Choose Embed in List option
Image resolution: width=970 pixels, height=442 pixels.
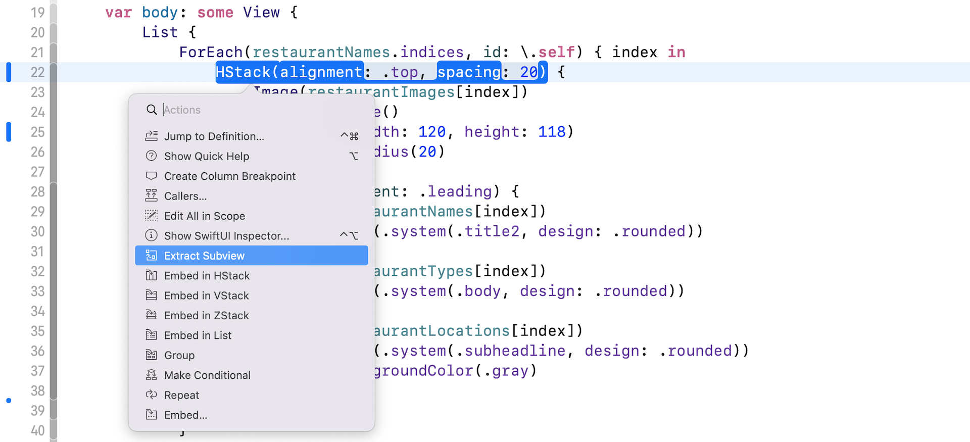point(198,335)
